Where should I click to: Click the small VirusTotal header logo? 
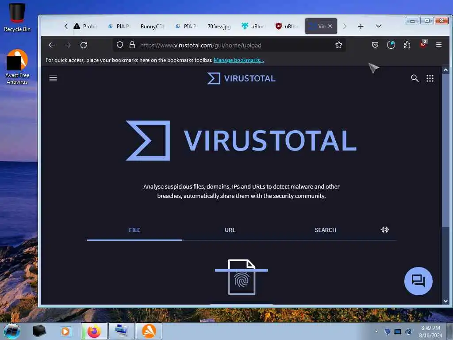241,78
